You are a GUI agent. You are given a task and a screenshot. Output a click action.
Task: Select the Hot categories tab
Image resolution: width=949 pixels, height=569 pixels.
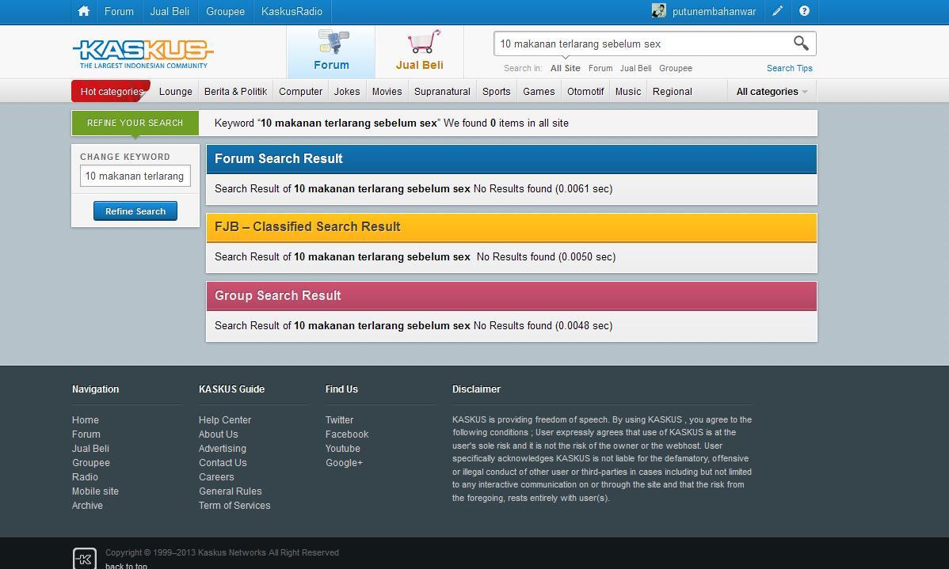(x=112, y=91)
